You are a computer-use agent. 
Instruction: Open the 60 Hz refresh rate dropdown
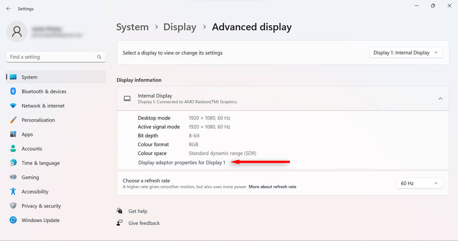point(420,183)
